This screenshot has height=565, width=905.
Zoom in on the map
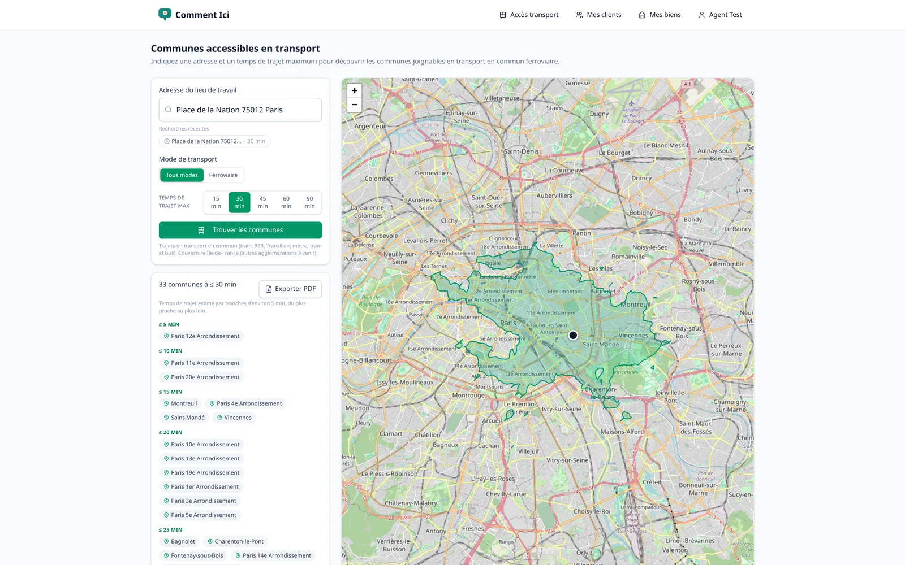click(x=355, y=90)
